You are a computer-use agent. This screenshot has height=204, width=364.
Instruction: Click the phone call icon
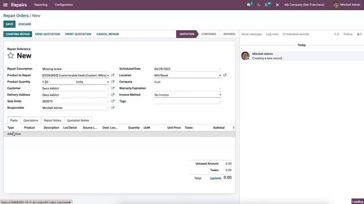259,5
